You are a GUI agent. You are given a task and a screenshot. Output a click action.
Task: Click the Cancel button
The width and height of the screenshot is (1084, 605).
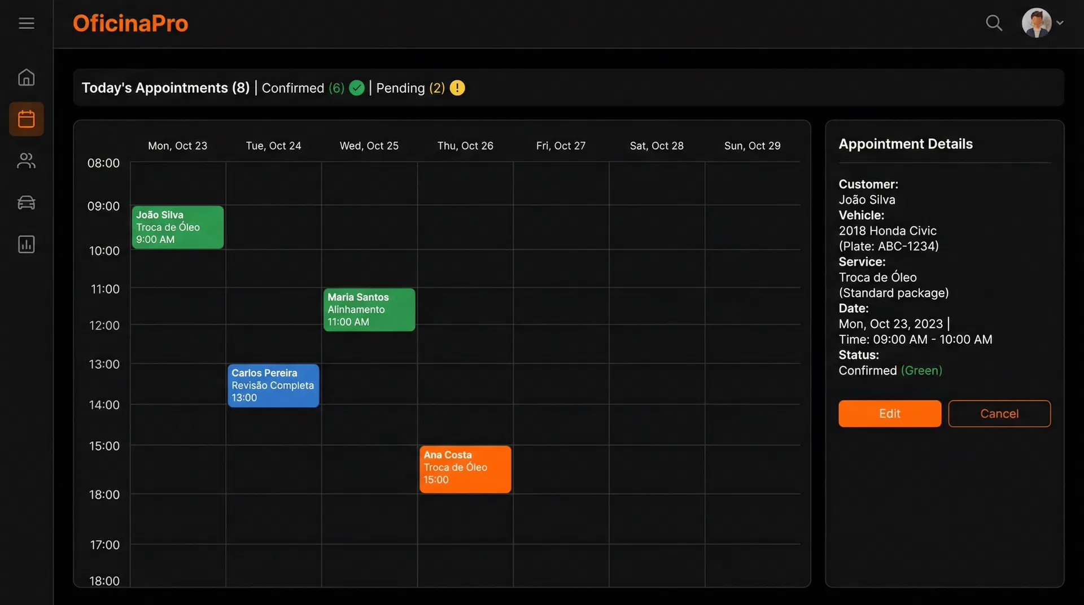[x=999, y=414]
